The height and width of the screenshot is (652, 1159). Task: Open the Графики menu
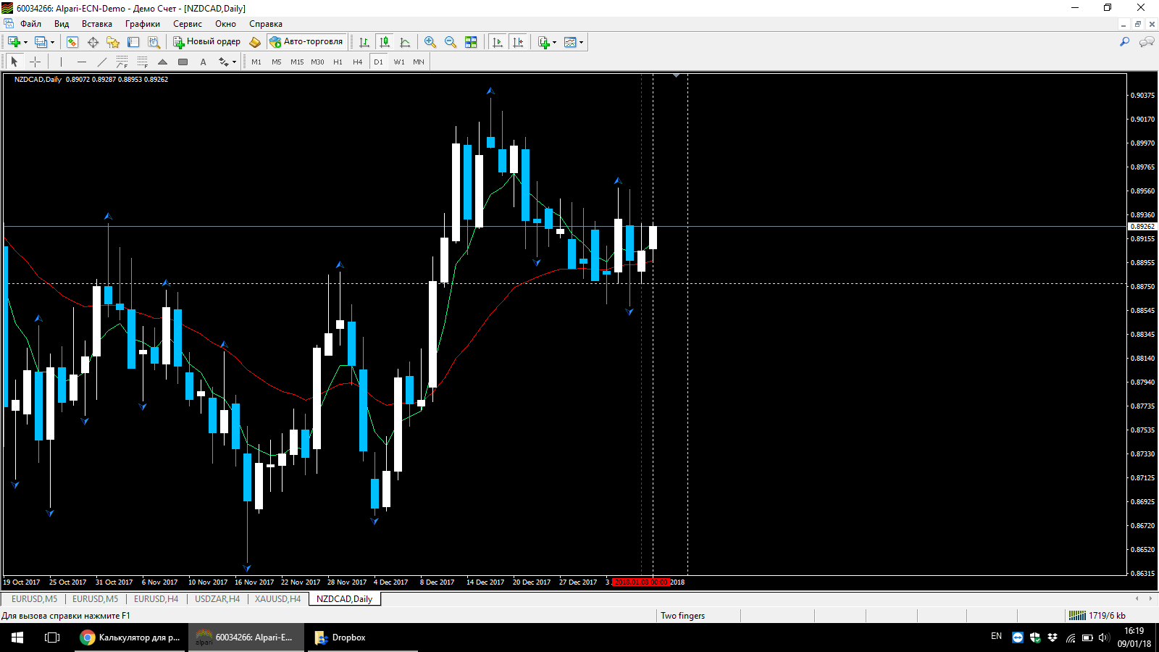143,24
